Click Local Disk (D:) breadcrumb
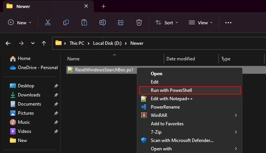The width and height of the screenshot is (266, 153). click(107, 43)
